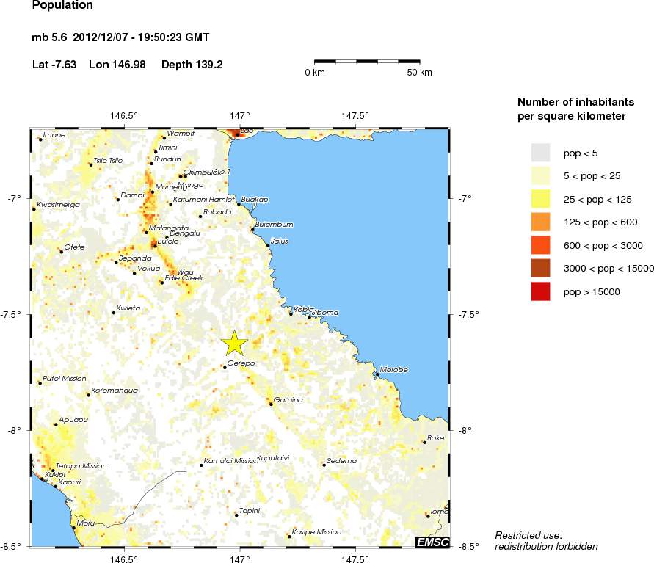Click the Apuapu label
The width and height of the screenshot is (654, 563).
[x=73, y=420]
